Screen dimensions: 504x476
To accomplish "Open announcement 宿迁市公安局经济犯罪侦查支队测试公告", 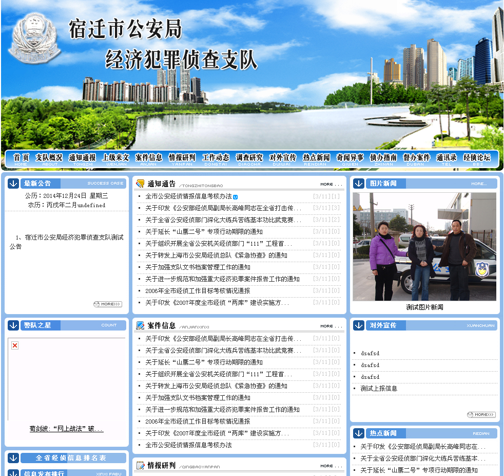I will (x=67, y=242).
